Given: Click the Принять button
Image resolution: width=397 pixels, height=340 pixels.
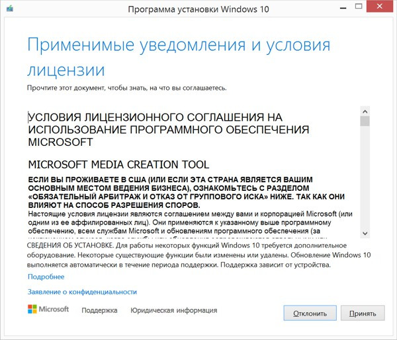Looking at the screenshot, I should (363, 313).
